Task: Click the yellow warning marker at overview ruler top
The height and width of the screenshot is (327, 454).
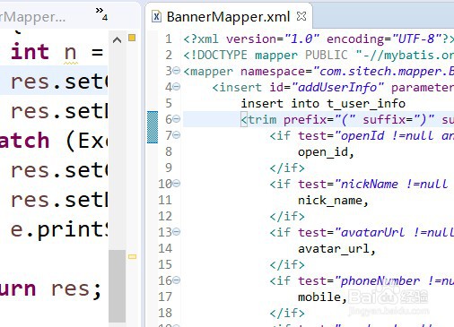Action: pos(132,38)
